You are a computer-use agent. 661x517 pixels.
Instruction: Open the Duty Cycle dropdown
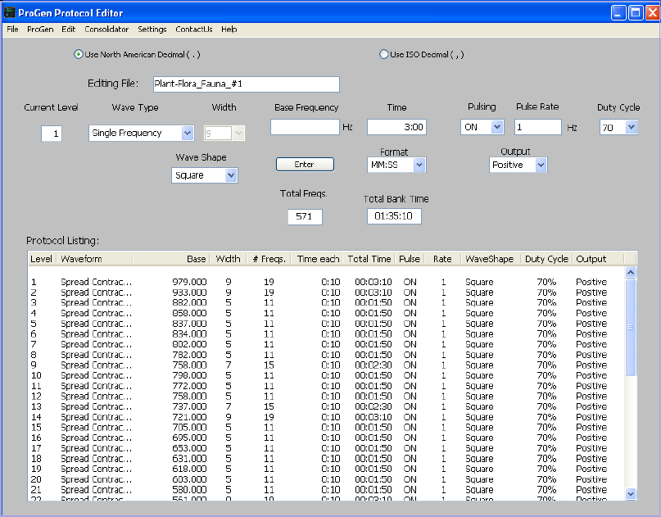click(631, 127)
